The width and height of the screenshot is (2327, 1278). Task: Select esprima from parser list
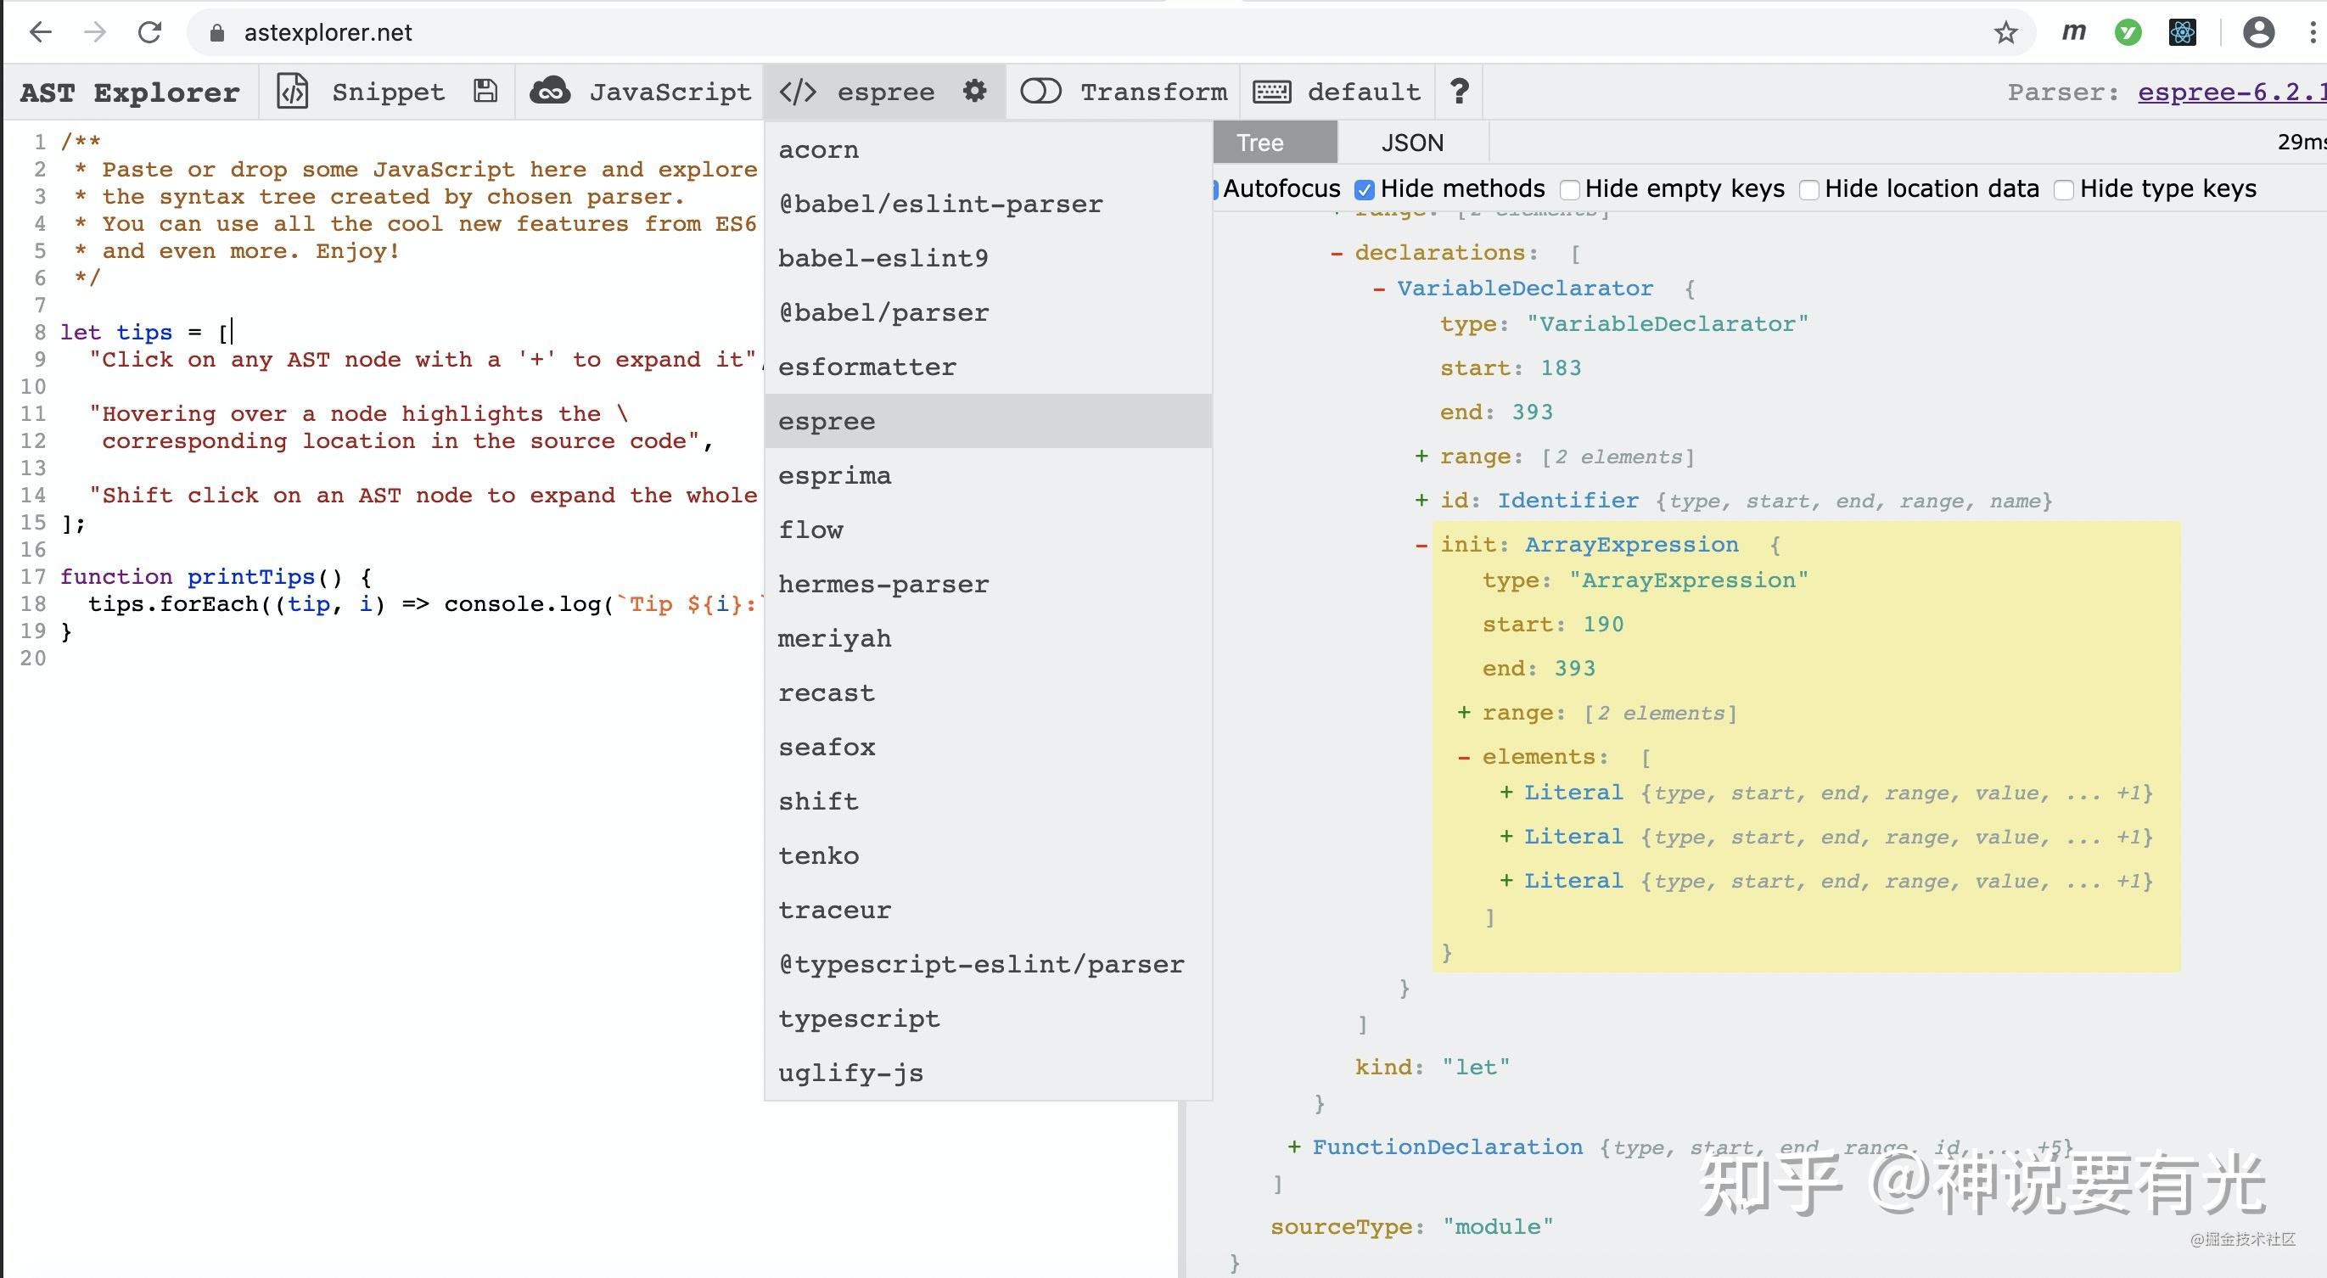[835, 475]
